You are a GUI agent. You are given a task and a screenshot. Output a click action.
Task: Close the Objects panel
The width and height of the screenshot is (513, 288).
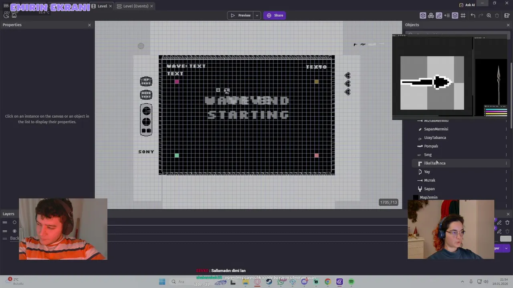pos(508,25)
